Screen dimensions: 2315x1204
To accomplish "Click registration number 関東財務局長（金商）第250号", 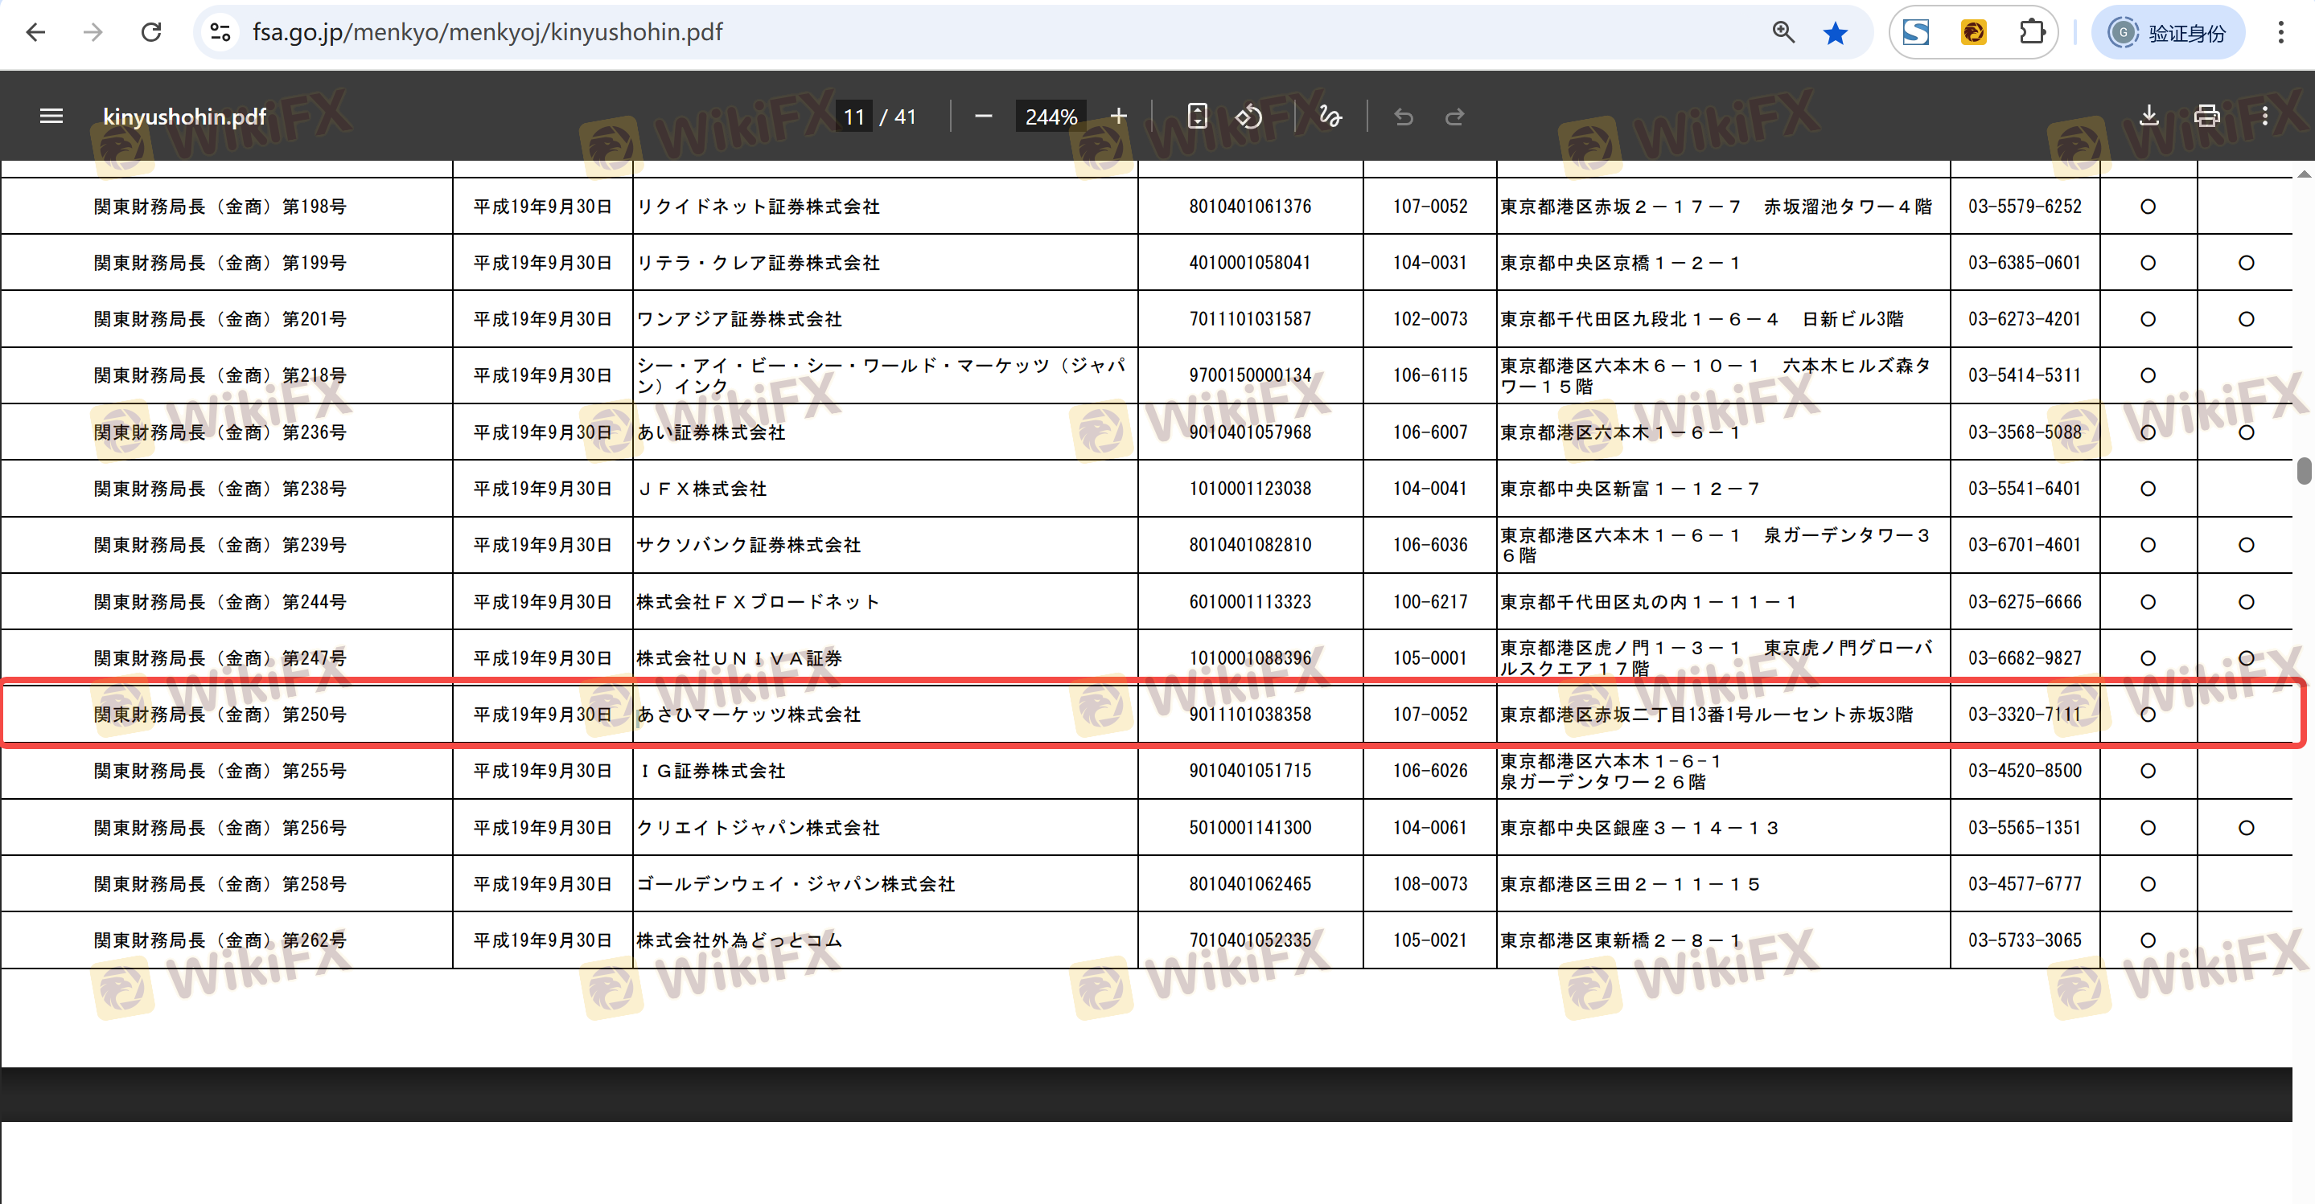I will coord(220,715).
